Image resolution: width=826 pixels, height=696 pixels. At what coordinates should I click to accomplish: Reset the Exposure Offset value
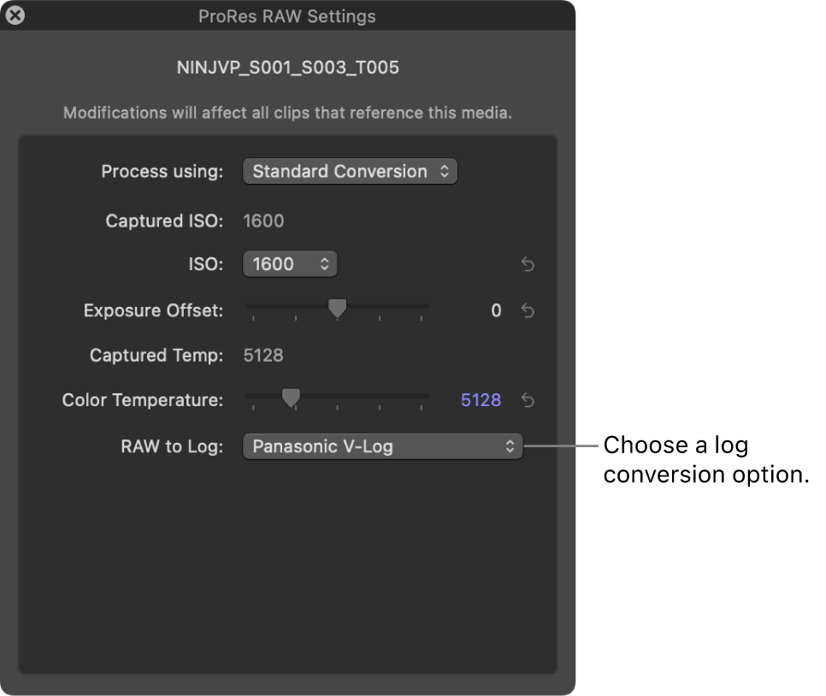(528, 311)
